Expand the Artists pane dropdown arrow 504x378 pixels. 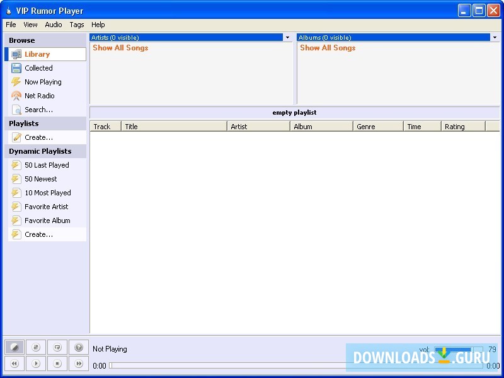tap(288, 38)
